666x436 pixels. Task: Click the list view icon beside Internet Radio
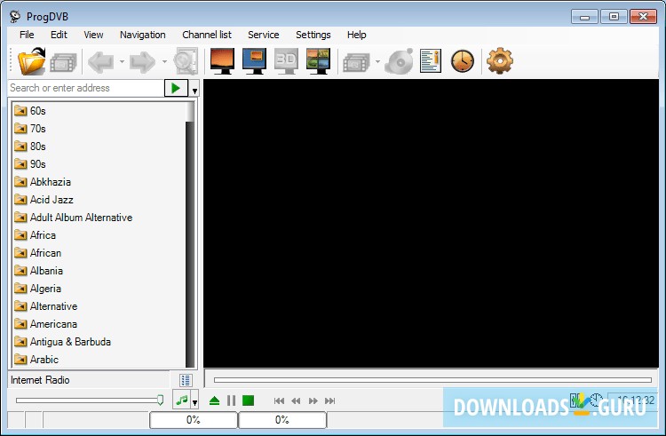186,380
